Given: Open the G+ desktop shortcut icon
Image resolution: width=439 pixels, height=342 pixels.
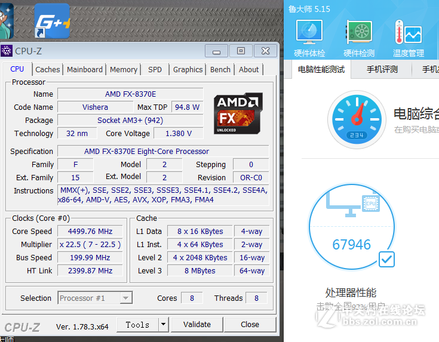Looking at the screenshot, I should 52,21.
